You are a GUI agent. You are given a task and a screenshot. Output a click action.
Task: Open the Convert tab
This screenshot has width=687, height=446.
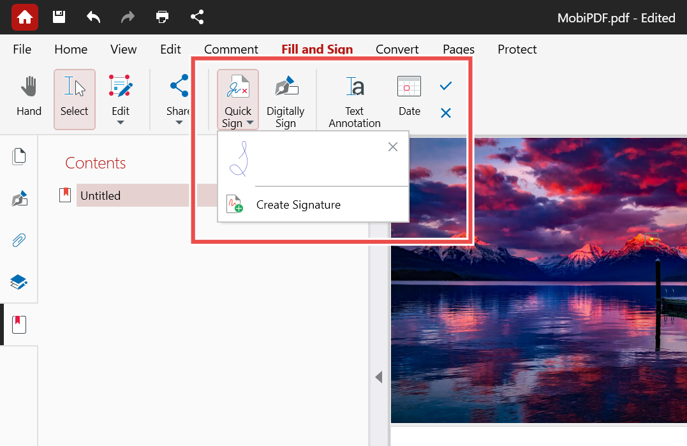397,49
